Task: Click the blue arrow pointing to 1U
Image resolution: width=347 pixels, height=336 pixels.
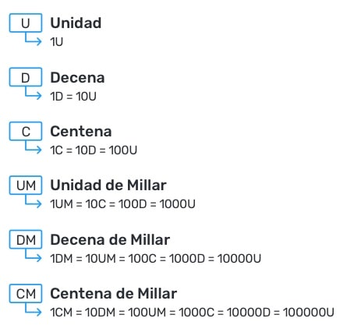Action: click(x=33, y=39)
